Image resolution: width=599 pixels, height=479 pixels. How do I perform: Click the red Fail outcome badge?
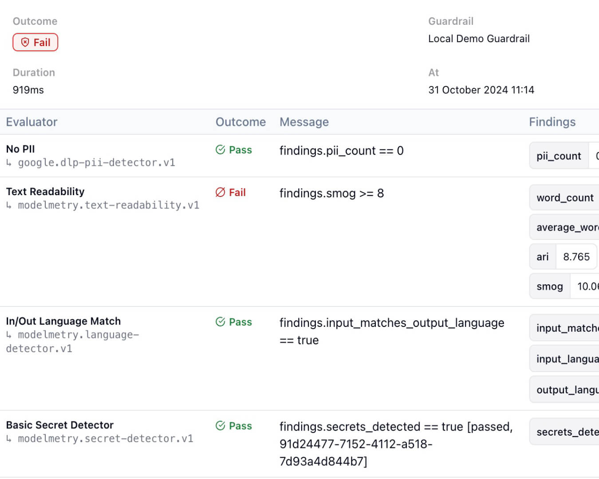click(35, 43)
